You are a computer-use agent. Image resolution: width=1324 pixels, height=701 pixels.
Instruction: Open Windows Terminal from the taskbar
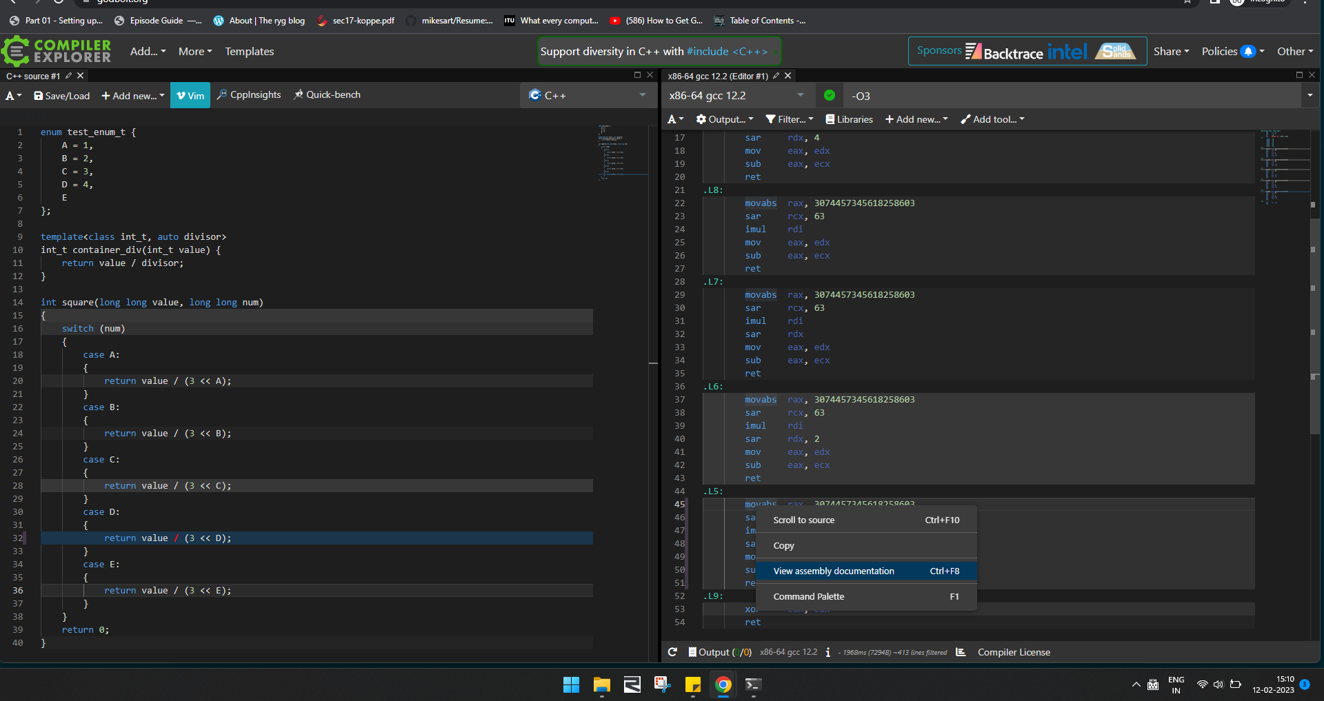click(x=753, y=684)
